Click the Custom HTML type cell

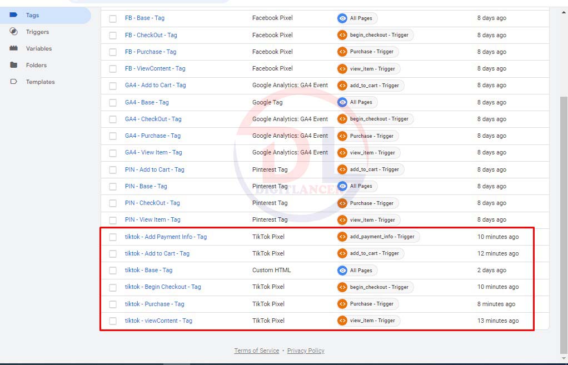coord(272,270)
